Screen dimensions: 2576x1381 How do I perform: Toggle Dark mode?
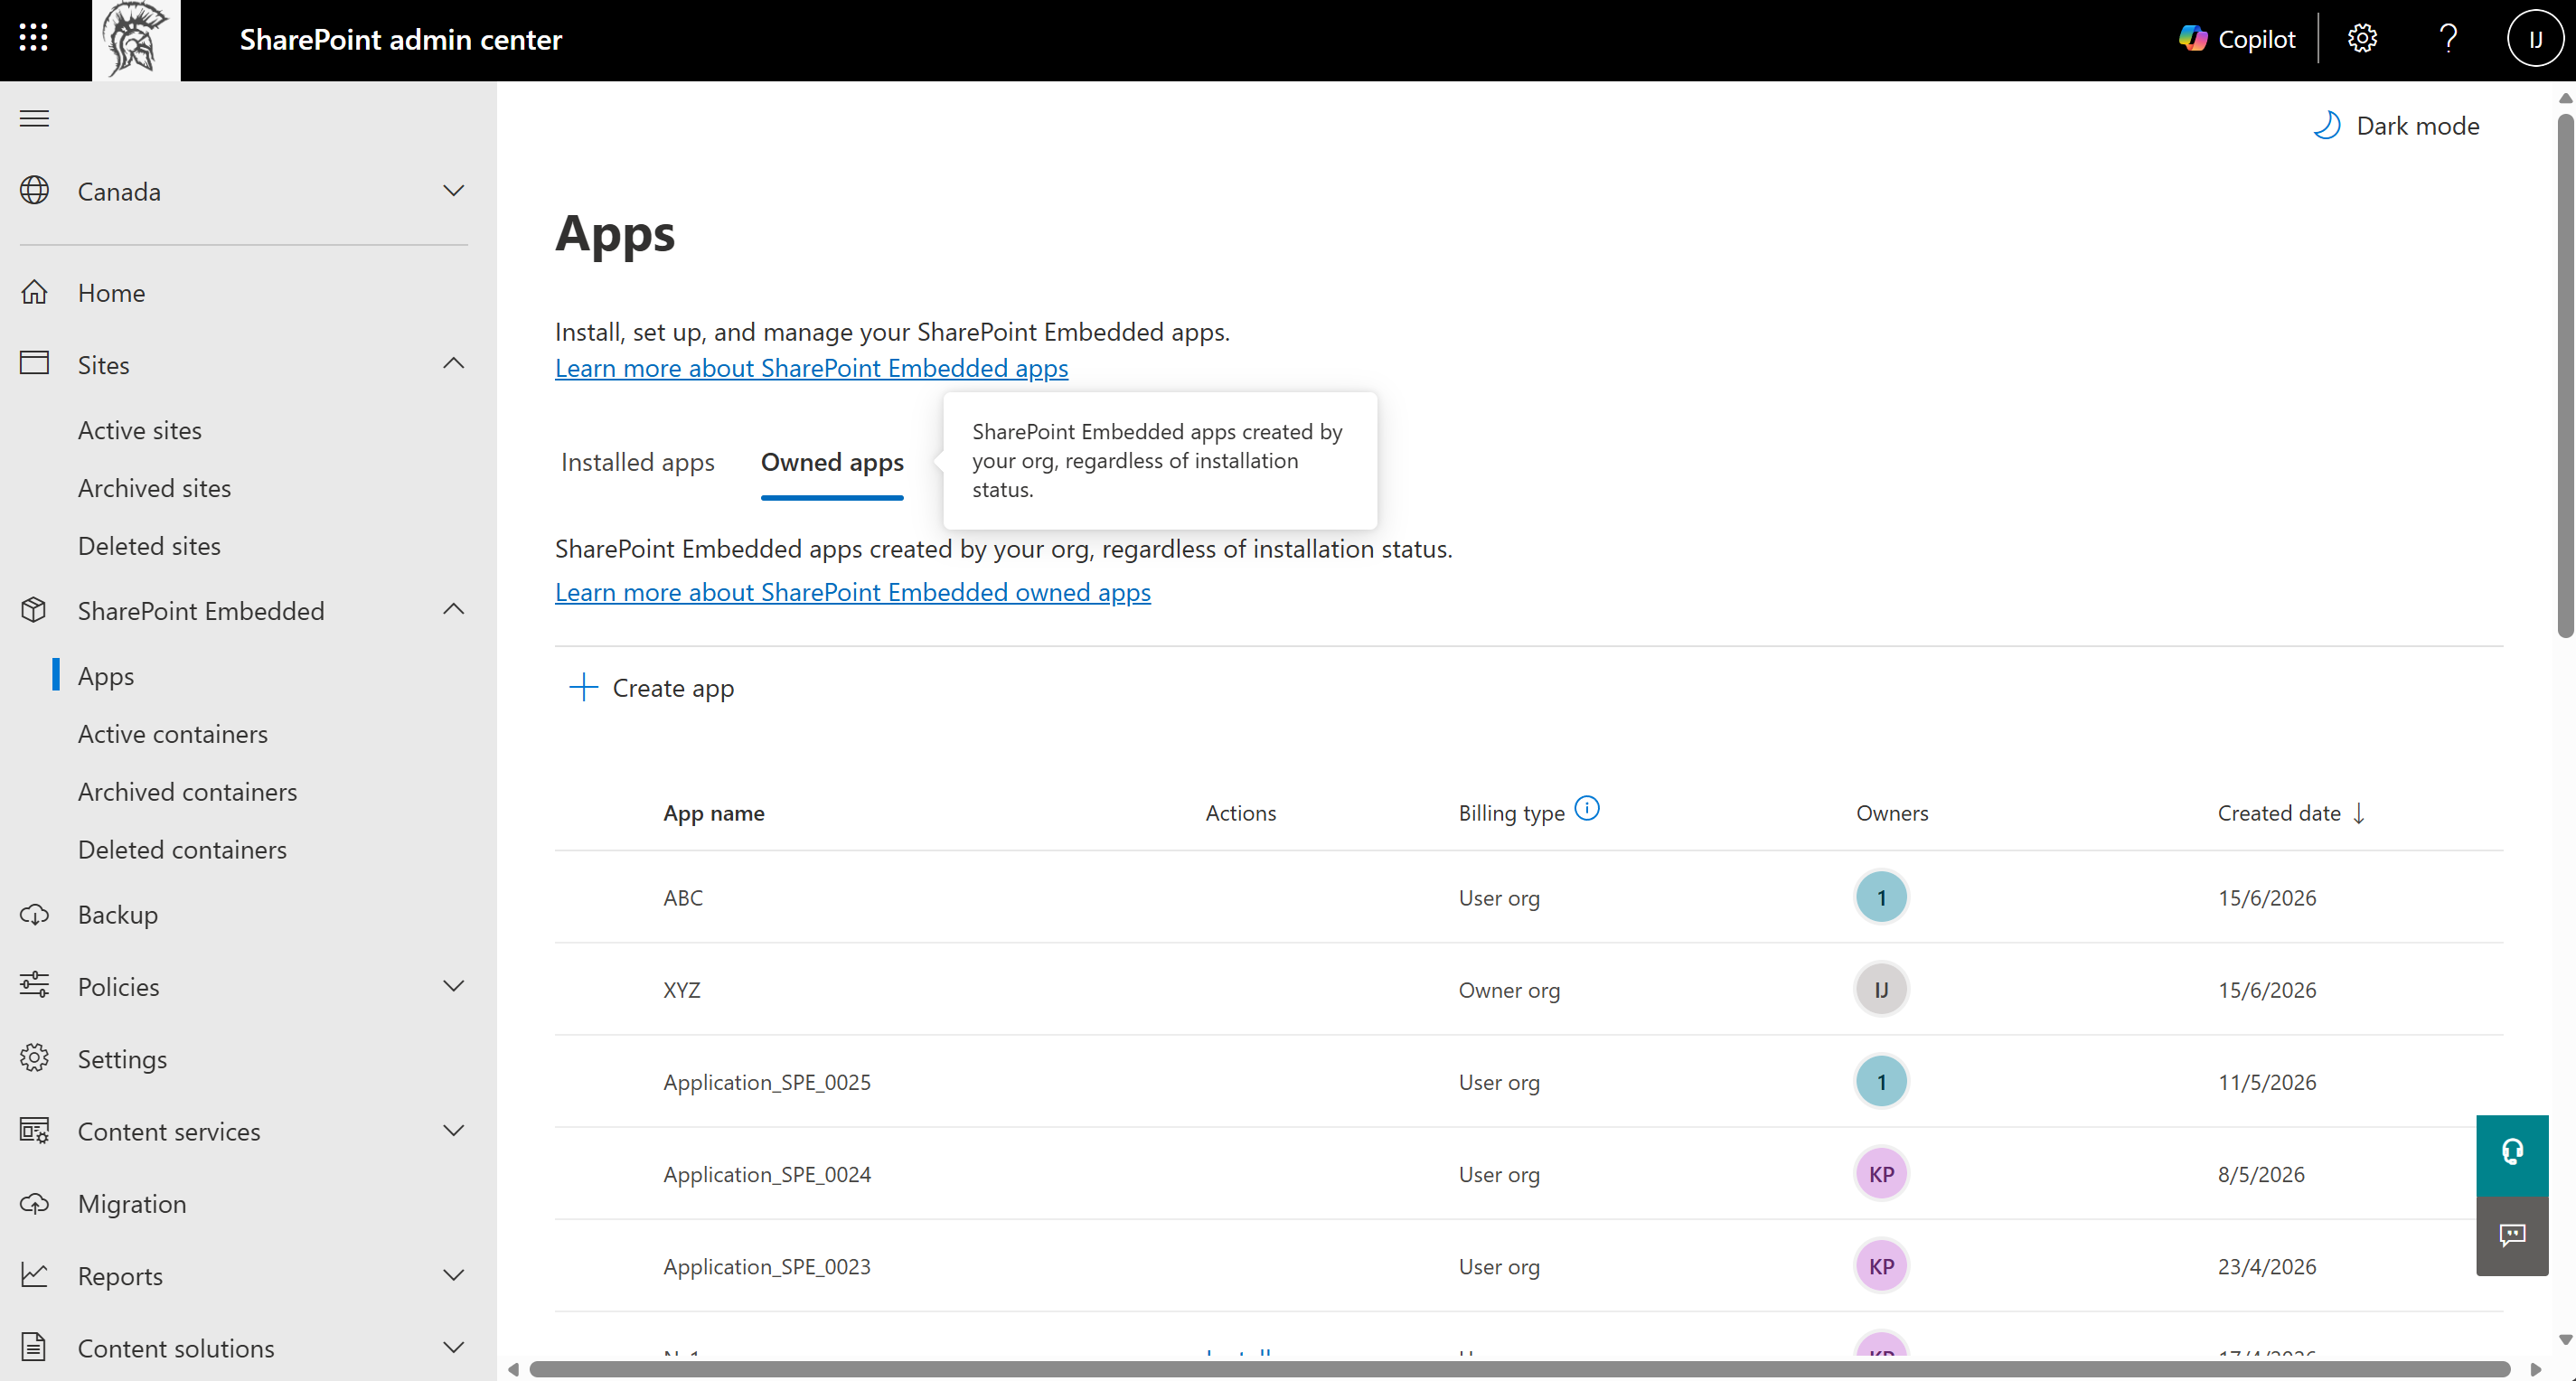click(x=2396, y=125)
